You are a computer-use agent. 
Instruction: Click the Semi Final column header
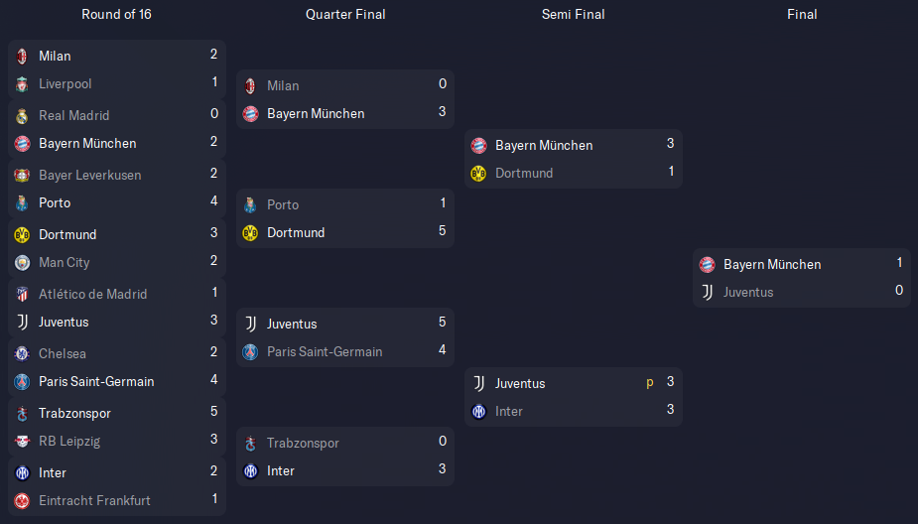pos(574,14)
